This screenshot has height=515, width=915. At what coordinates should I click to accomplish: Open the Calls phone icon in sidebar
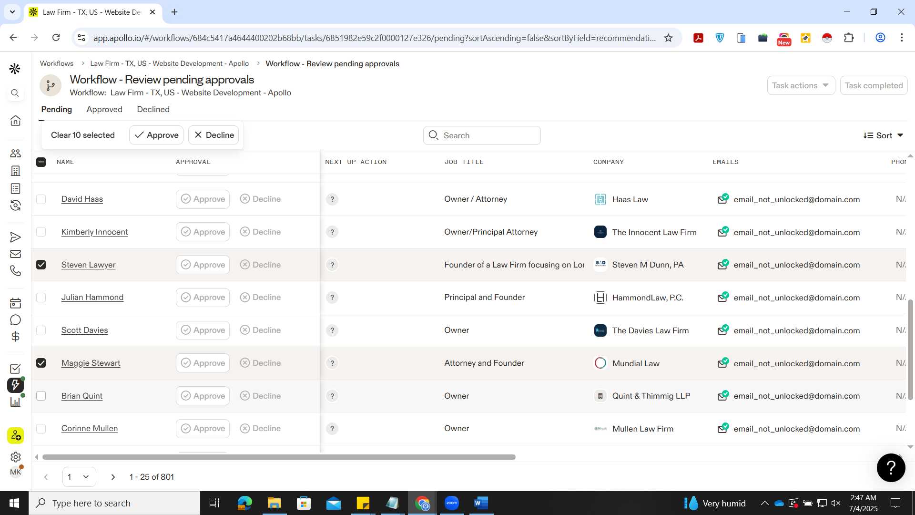tap(15, 270)
